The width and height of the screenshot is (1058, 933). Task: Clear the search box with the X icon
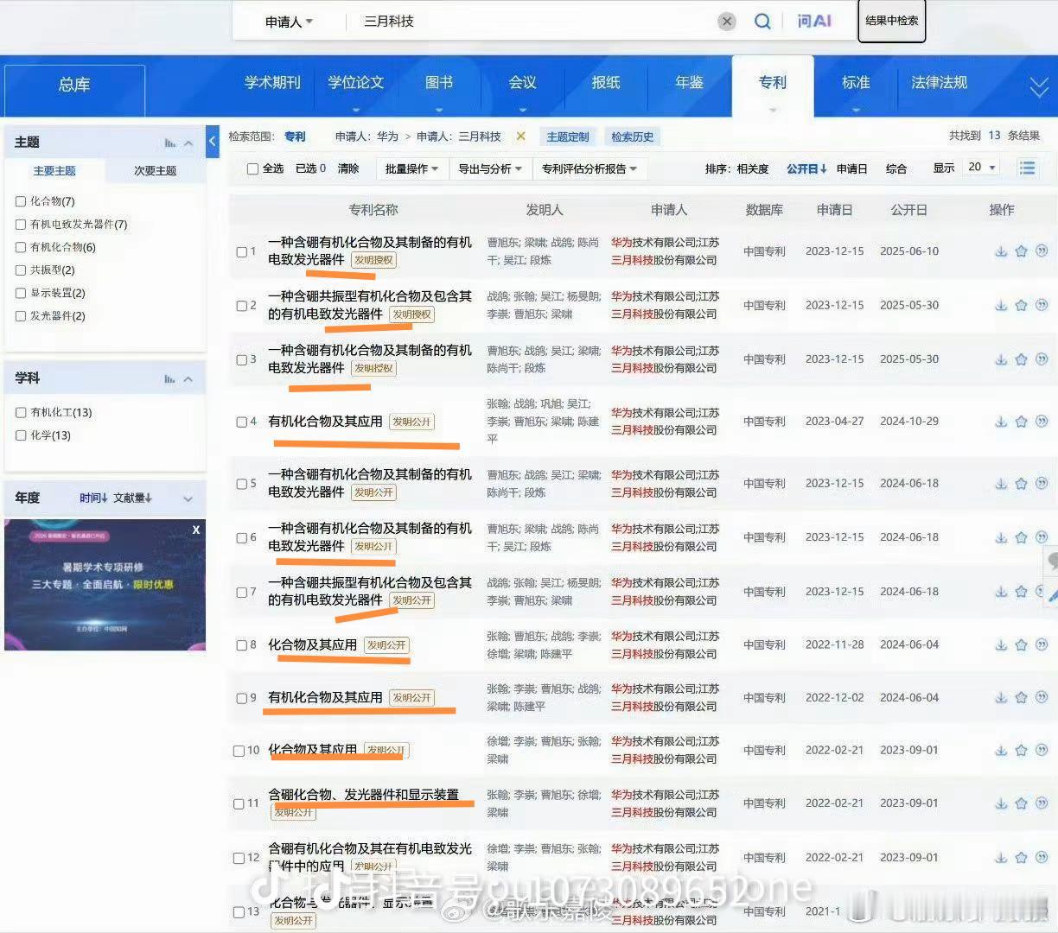(727, 22)
